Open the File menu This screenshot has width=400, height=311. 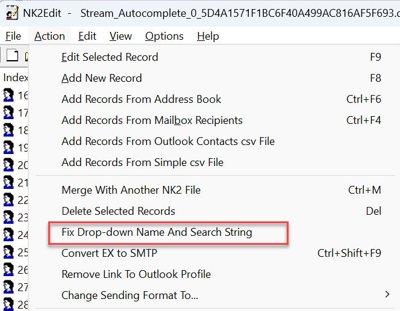13,36
